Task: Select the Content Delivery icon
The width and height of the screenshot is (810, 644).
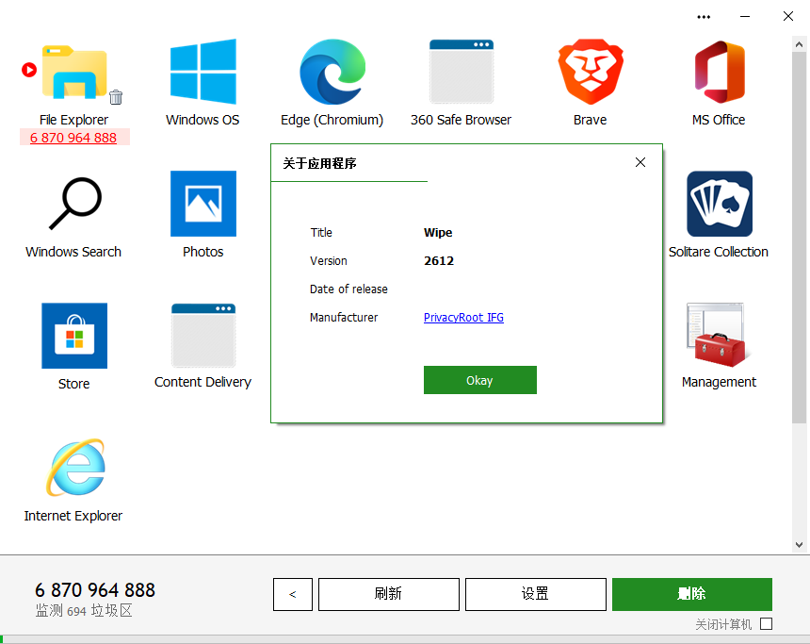Action: (x=203, y=336)
